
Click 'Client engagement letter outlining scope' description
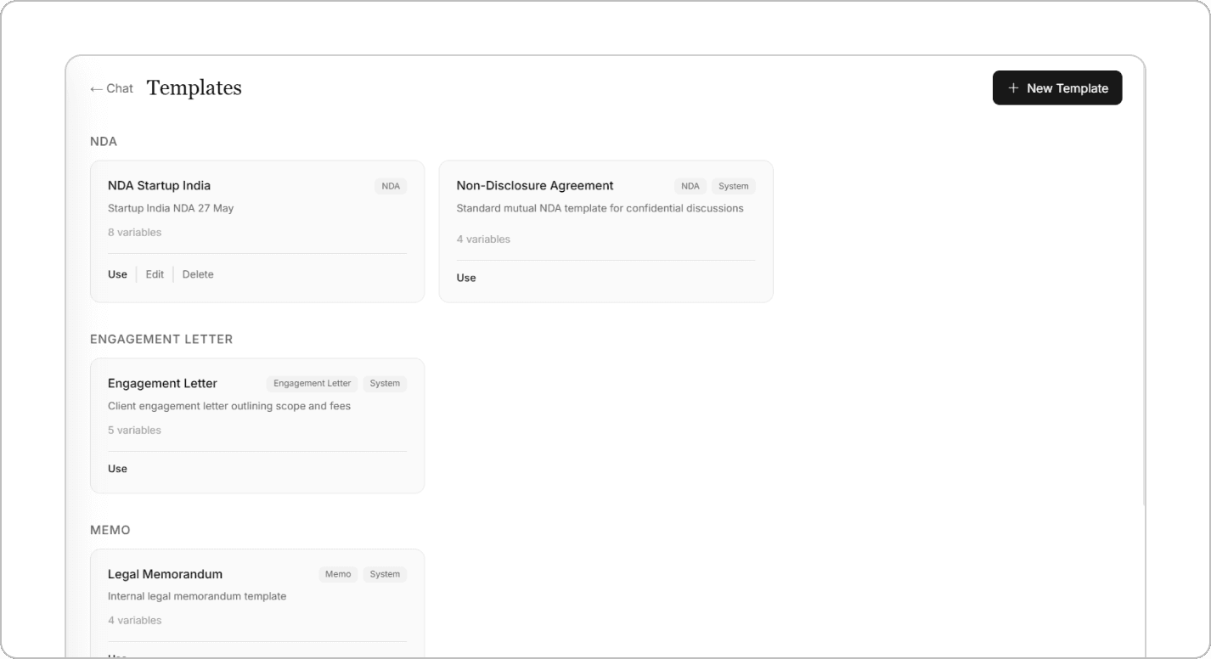pyautogui.click(x=229, y=406)
